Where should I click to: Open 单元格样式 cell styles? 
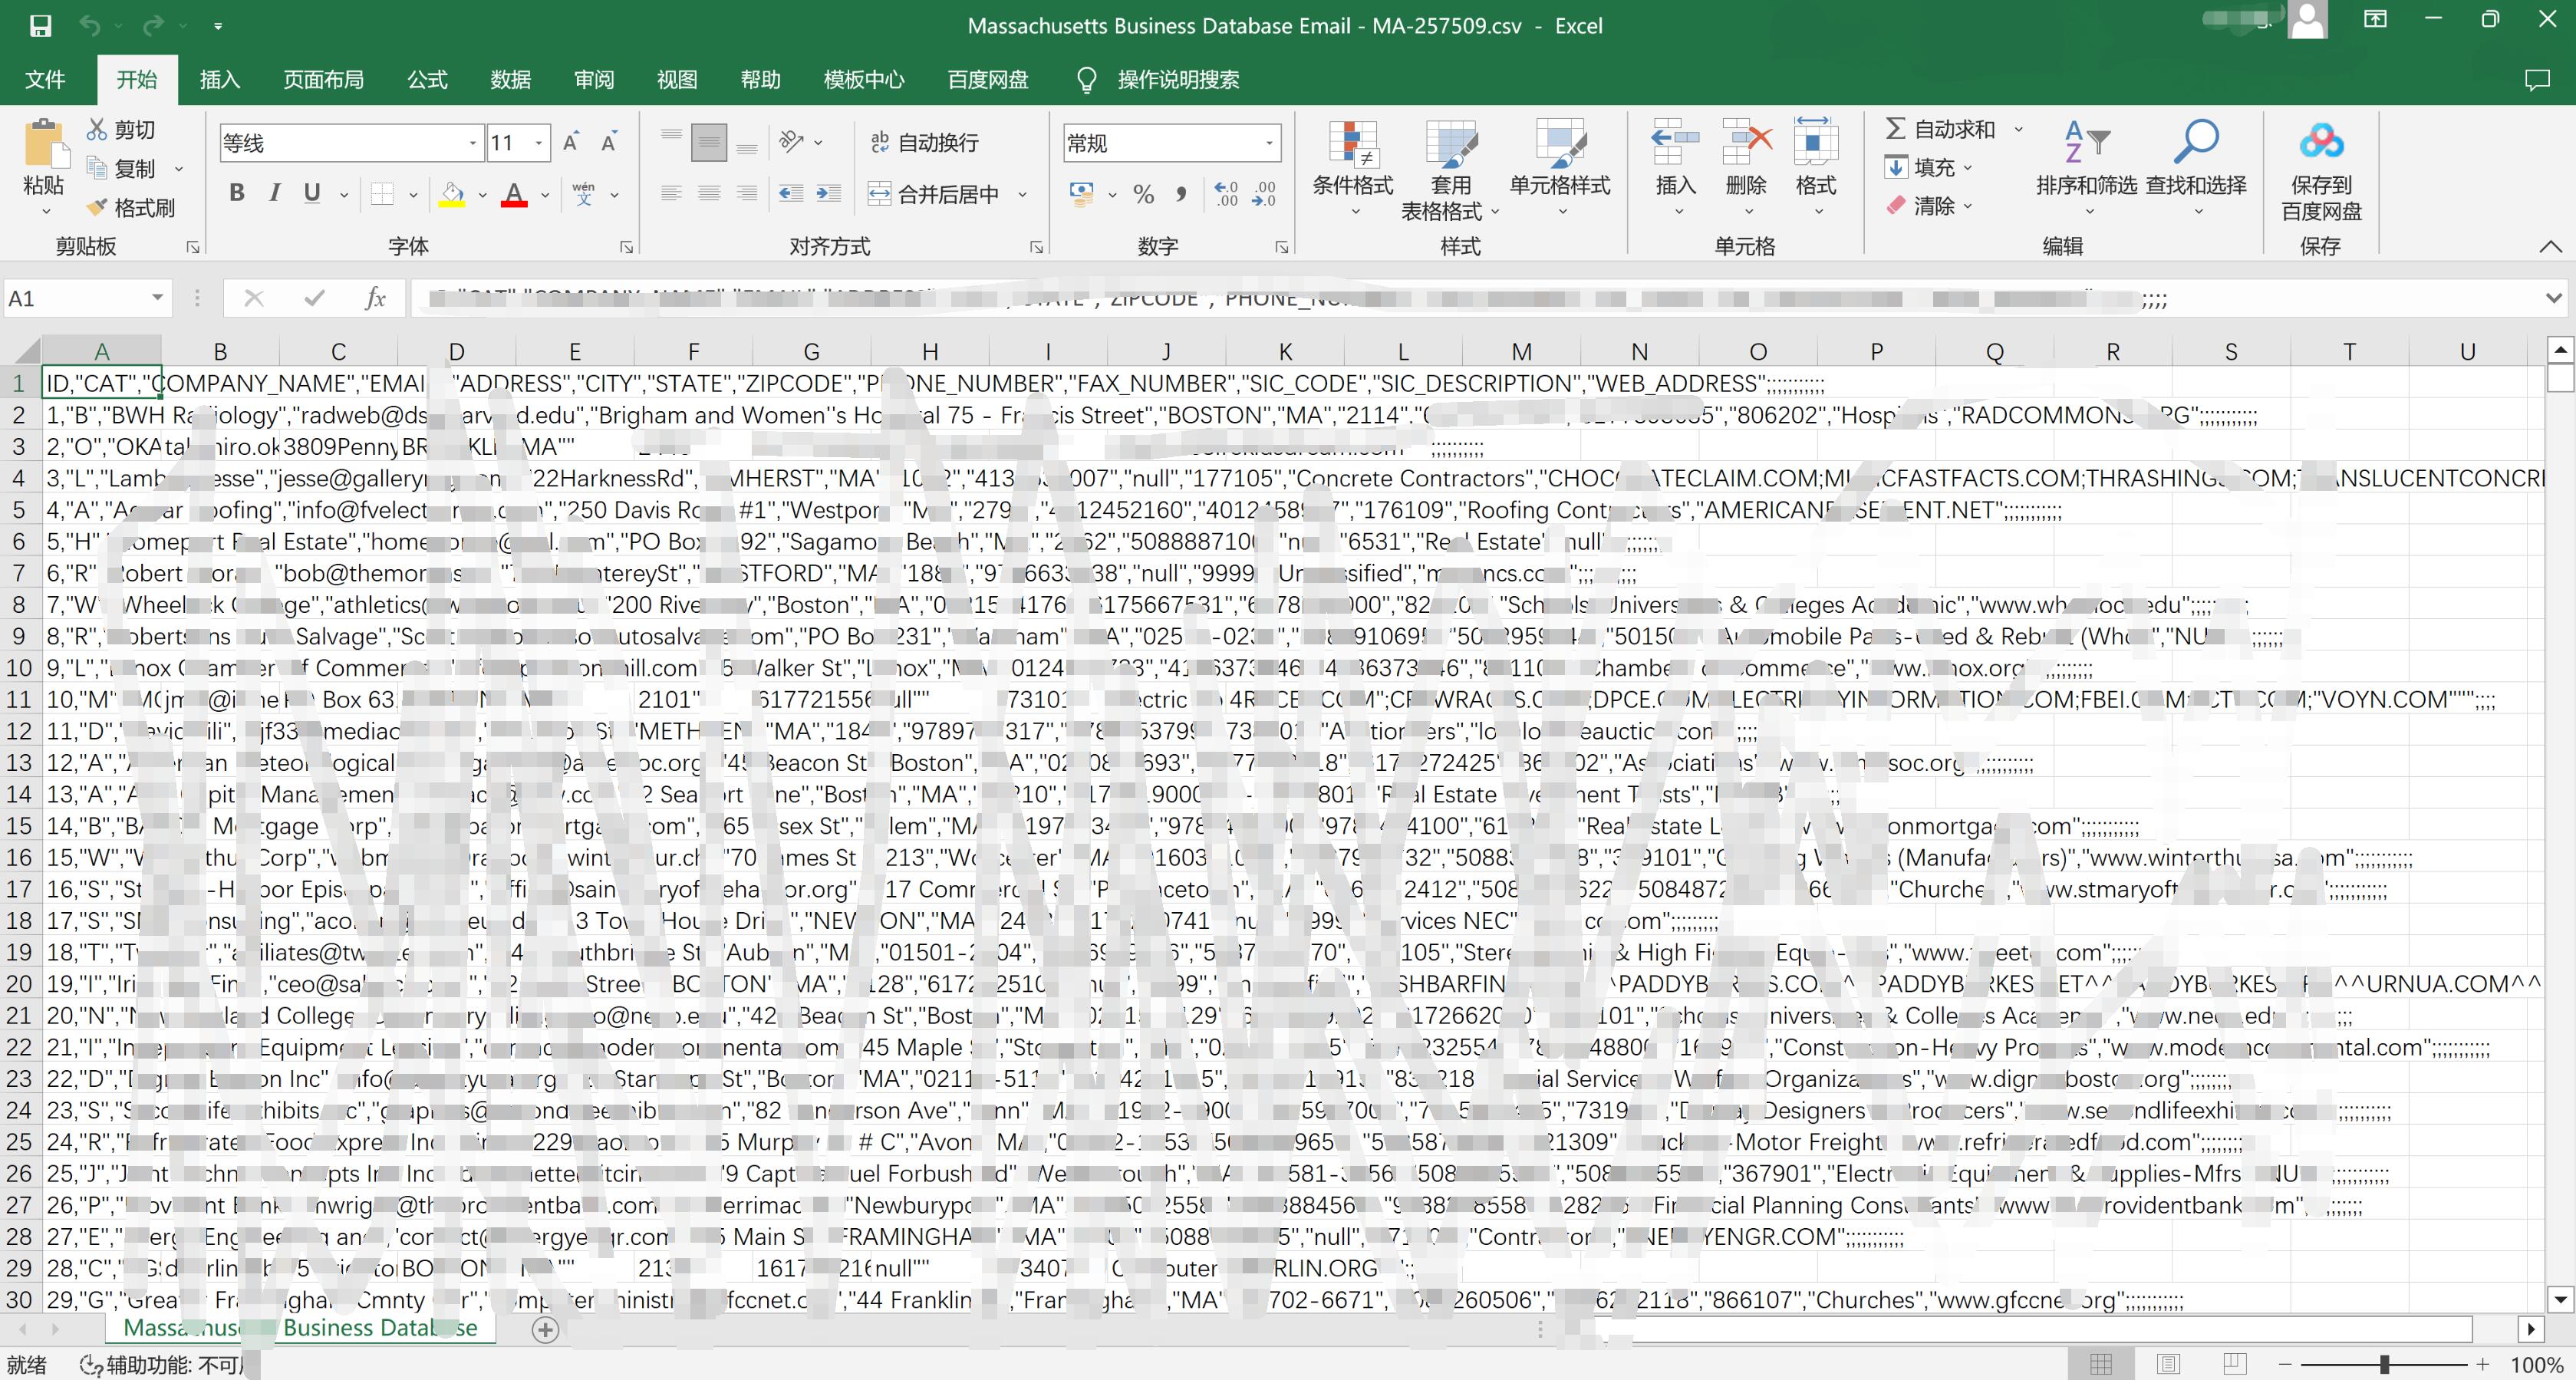1560,168
